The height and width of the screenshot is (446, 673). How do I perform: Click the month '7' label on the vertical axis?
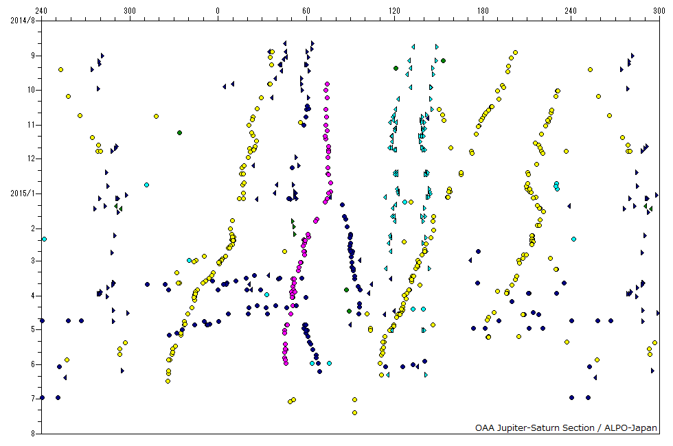[33, 399]
